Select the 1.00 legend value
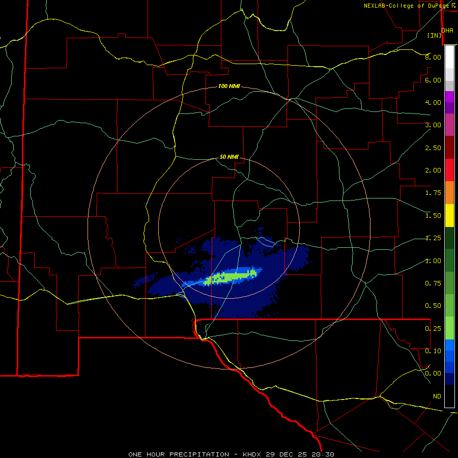The image size is (458, 458). click(x=433, y=261)
